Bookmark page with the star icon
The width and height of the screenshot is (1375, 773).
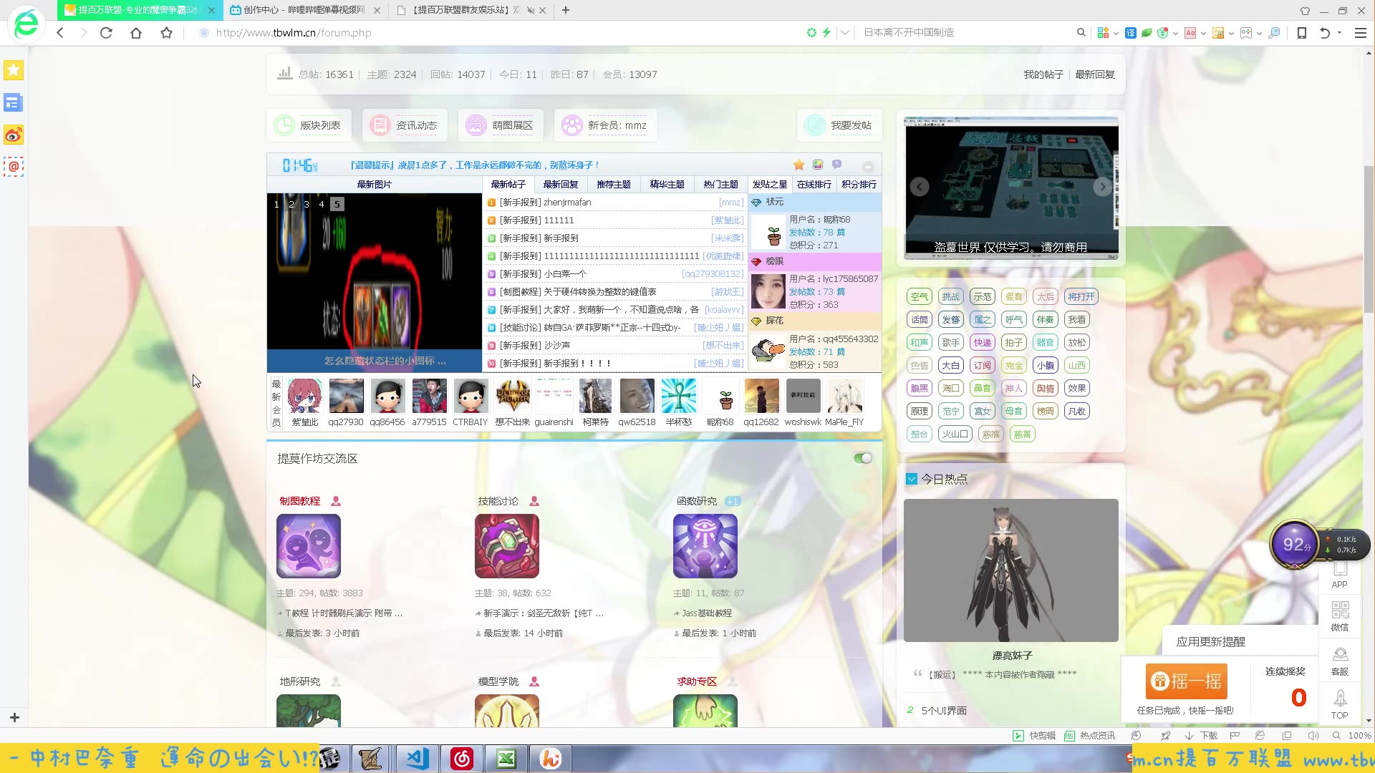click(167, 33)
